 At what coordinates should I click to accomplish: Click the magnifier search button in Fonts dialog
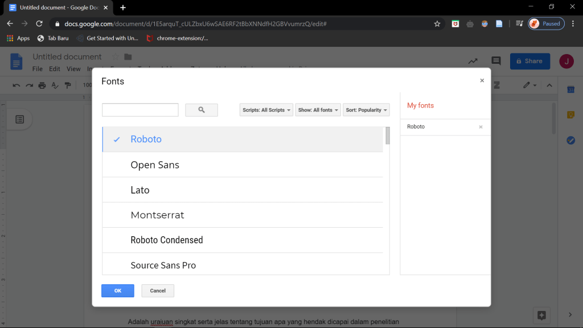pos(202,110)
